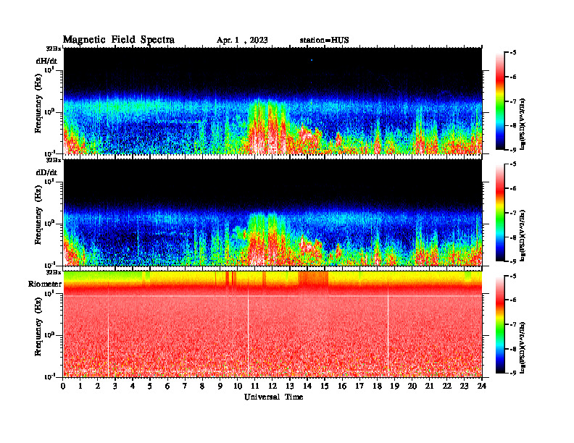The width and height of the screenshot is (574, 443).
Task: Click hour label '10' on Universal Time axis
Action: pyautogui.click(x=237, y=387)
